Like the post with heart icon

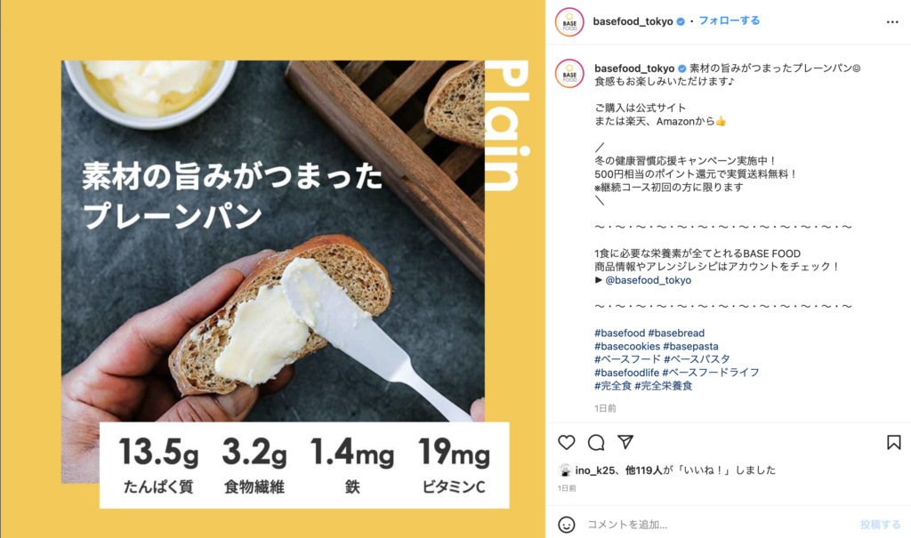(x=567, y=443)
